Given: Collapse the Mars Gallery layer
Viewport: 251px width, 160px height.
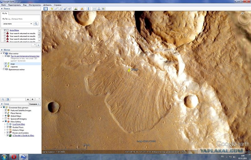Looking at the screenshot, I should coord(3,122).
